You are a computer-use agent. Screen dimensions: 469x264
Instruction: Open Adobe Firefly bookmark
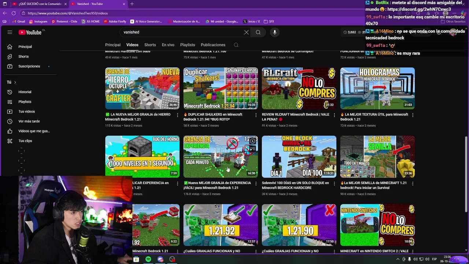(115, 22)
